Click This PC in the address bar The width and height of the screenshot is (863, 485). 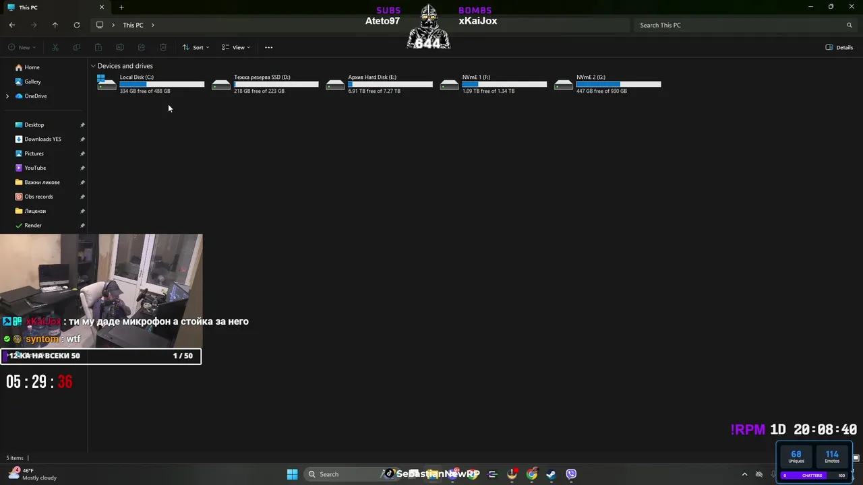(133, 25)
